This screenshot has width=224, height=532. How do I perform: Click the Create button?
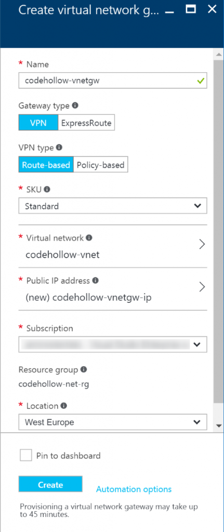pyautogui.click(x=50, y=485)
